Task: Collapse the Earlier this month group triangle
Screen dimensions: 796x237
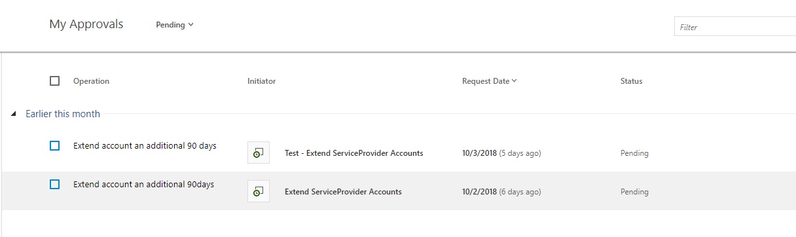Action: pos(14,114)
